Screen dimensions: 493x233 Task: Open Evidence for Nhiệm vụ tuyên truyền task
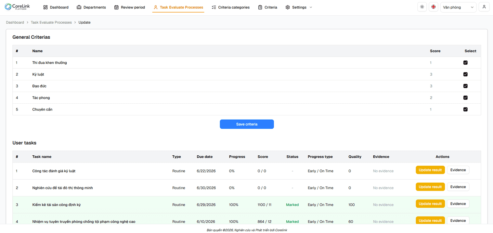tap(458, 221)
